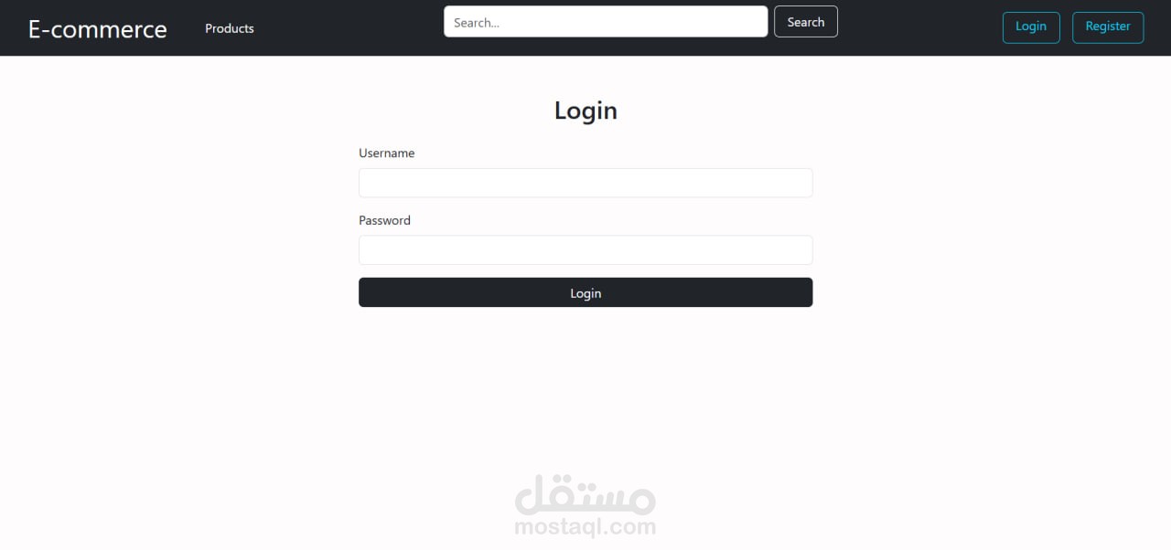Click the Arabic Mostaql watermark logo
The width and height of the screenshot is (1171, 550).
[x=585, y=494]
